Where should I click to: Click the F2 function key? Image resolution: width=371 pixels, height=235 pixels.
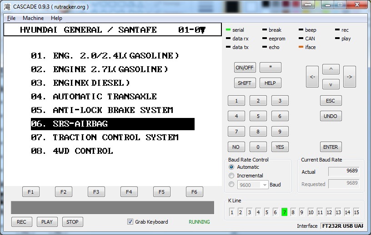click(x=63, y=192)
